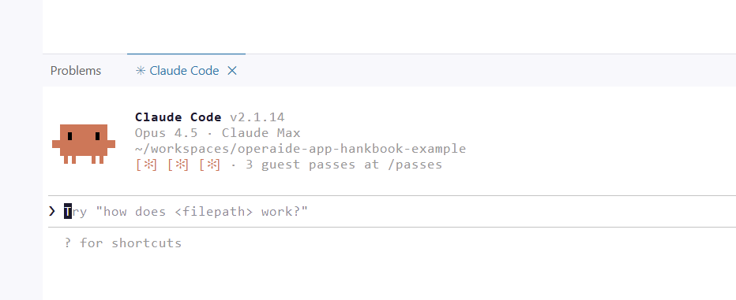Switch to the Problems tab
Image resolution: width=736 pixels, height=300 pixels.
point(76,71)
